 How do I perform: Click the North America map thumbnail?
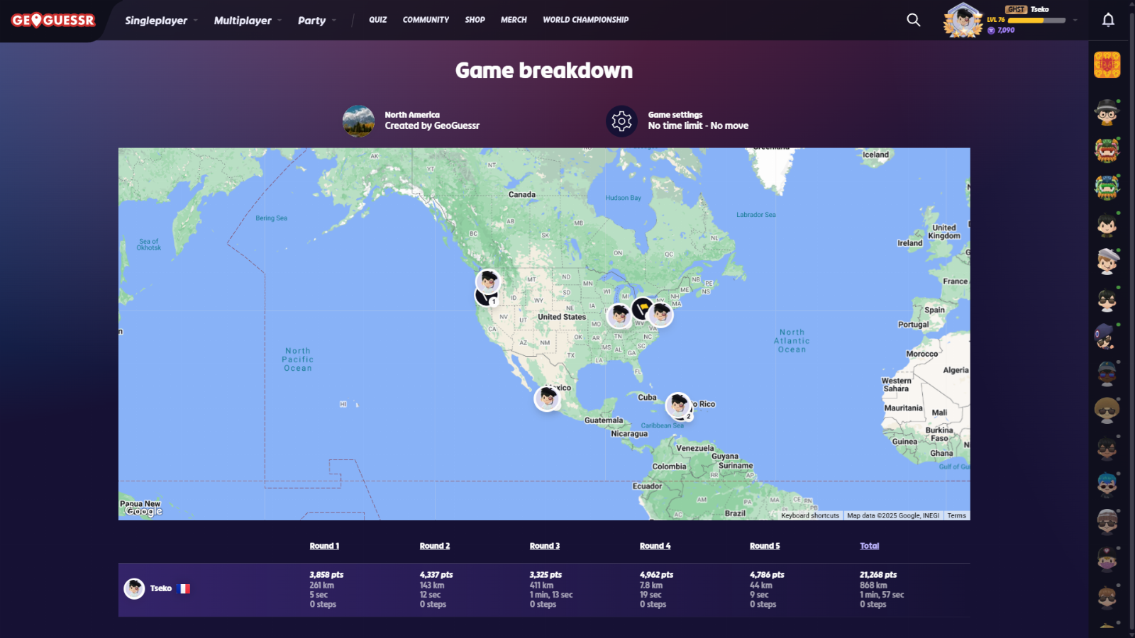tap(358, 121)
